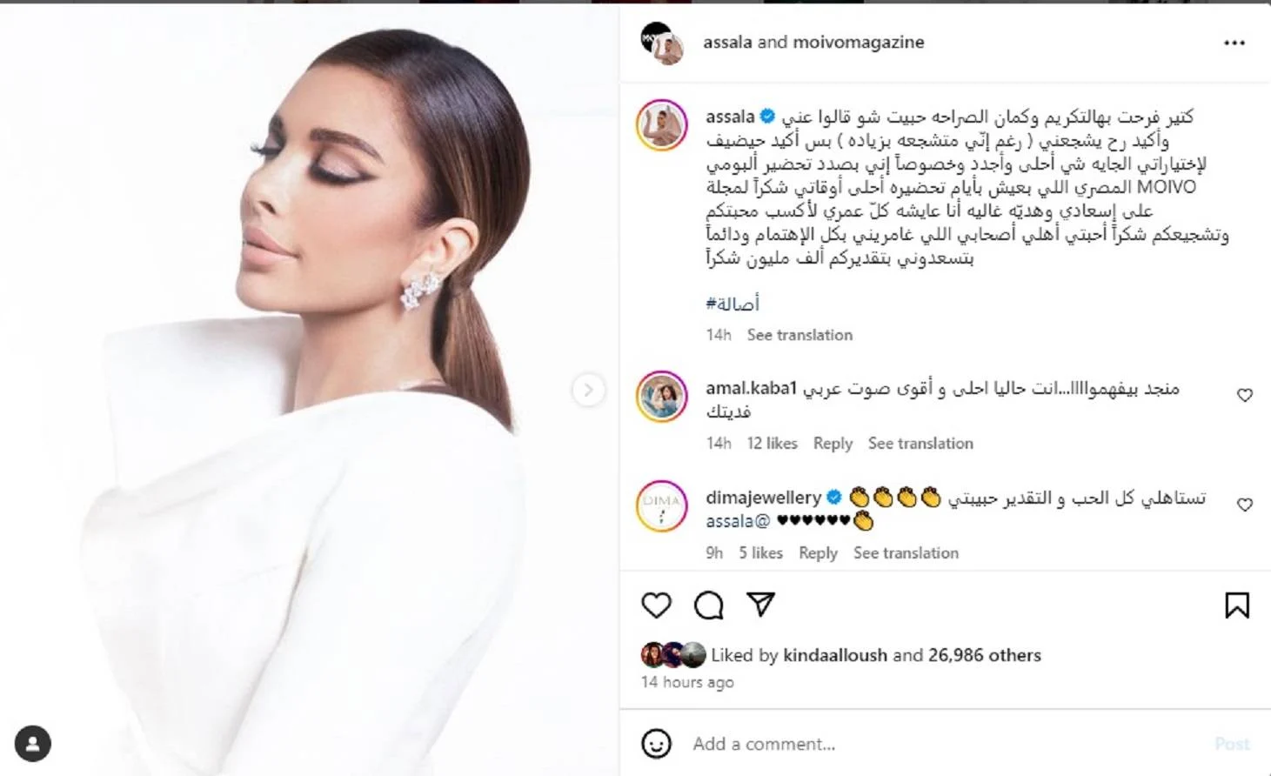The height and width of the screenshot is (776, 1271).
Task: Open amal.kaba1's profile picture
Action: click(x=661, y=396)
